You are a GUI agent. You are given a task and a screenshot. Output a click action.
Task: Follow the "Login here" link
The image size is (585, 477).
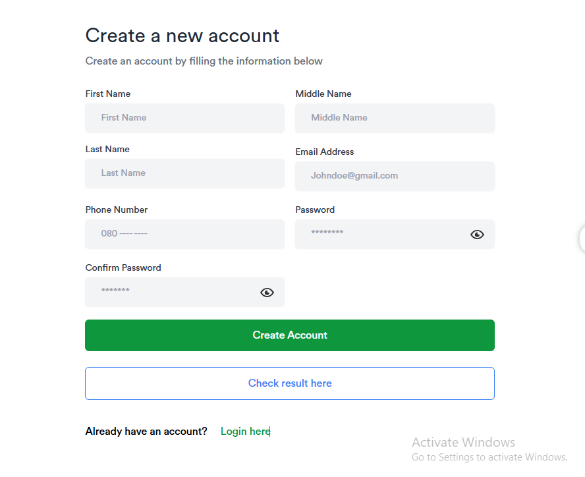pyautogui.click(x=245, y=432)
